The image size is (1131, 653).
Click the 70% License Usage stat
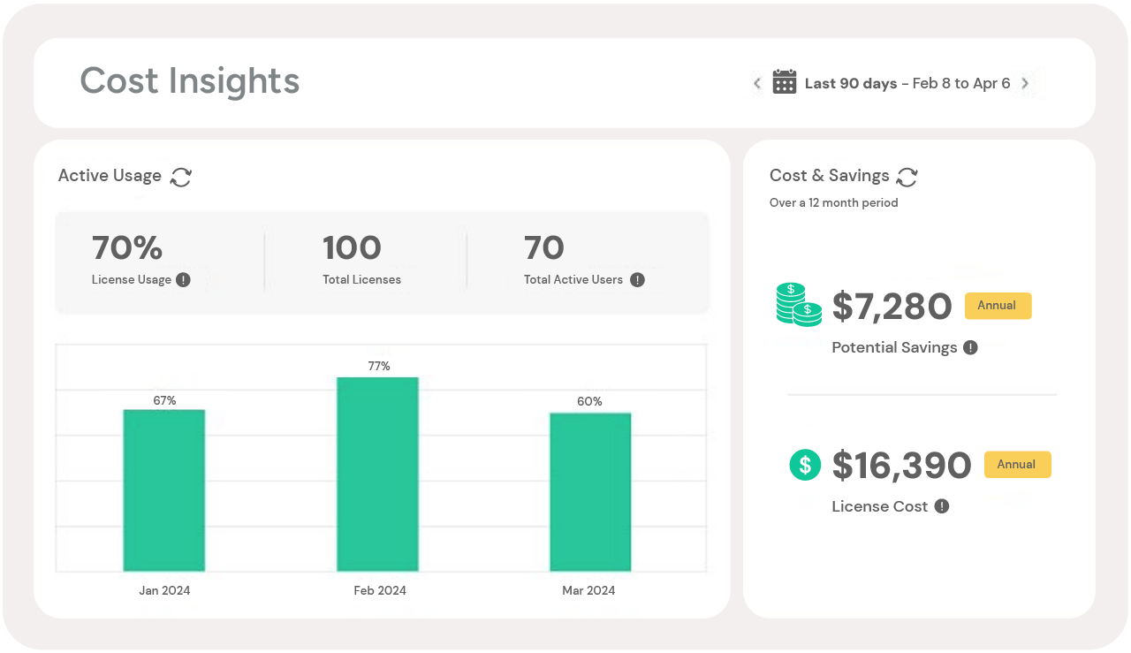126,248
